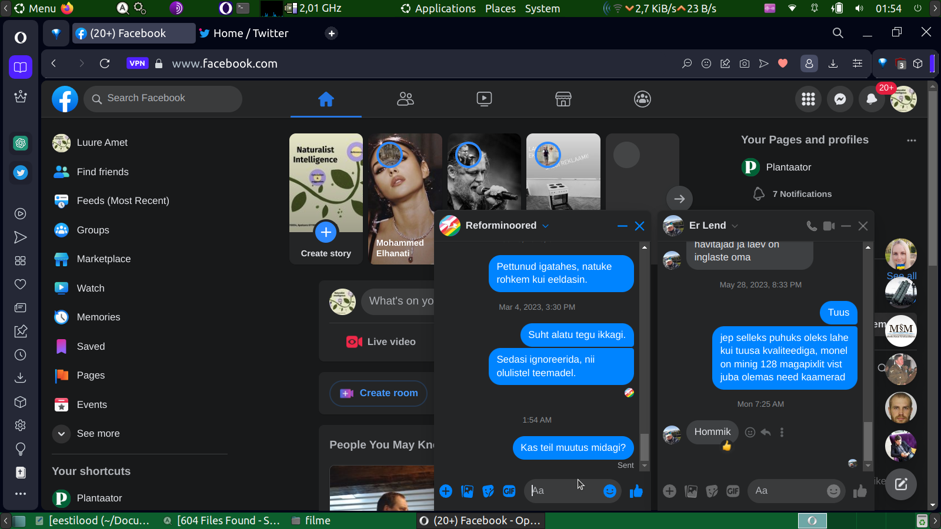Open Er Lend chat options dropdown
Viewport: 941px width, 529px height.
(735, 226)
